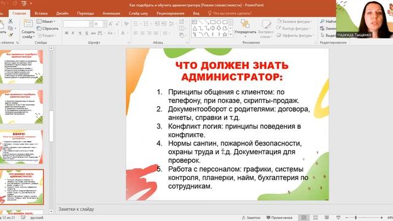Viewport: 393px width, 221px height.
Task: Open the Вставка ribbon tab
Action: [41, 14]
